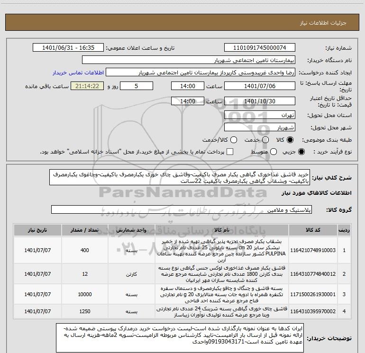Screen dimensions: 365x353
Task: Click item code 1171500261930001
Action: click(x=313, y=294)
